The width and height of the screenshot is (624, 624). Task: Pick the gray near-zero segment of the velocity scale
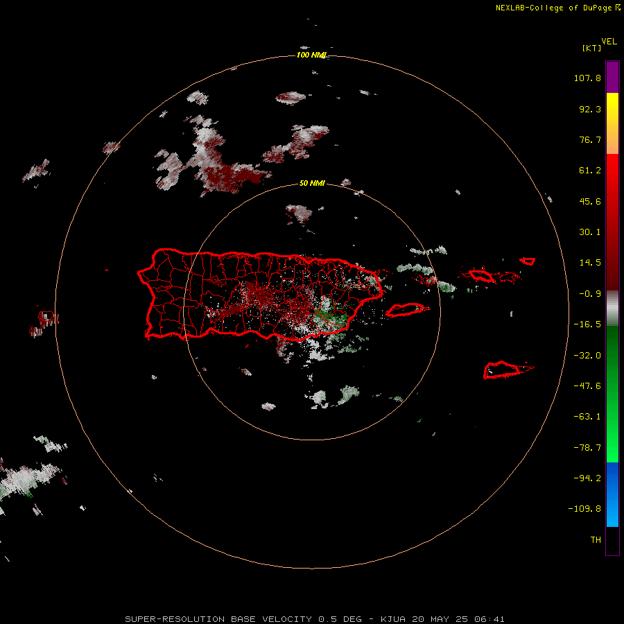612,309
